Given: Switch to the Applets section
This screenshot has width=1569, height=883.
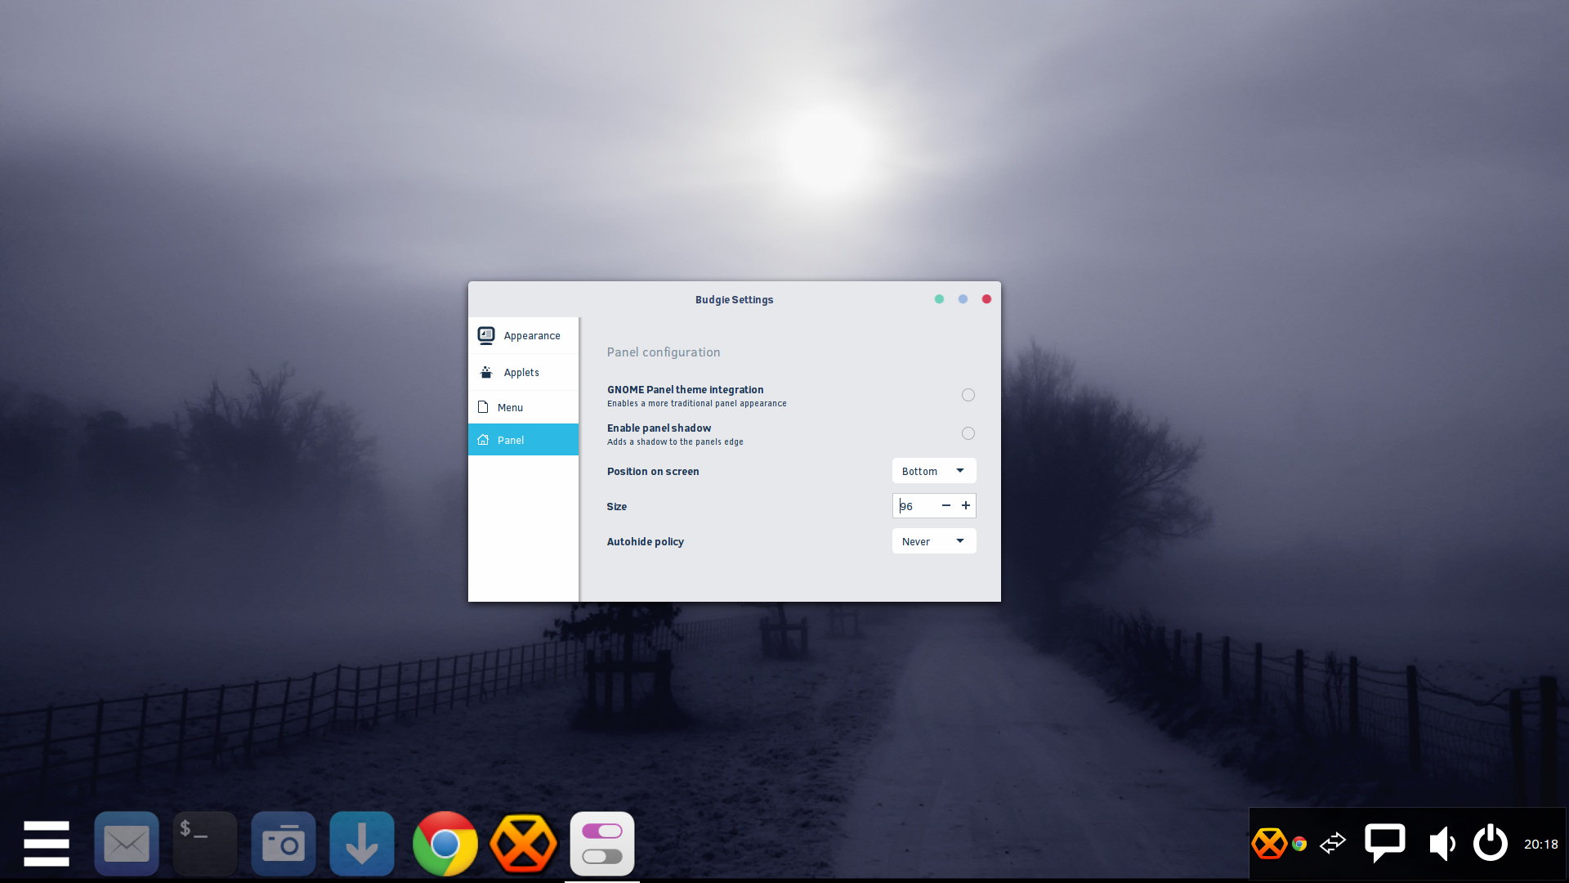Looking at the screenshot, I should pyautogui.click(x=523, y=372).
